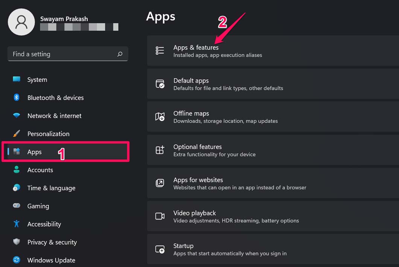Focus the Find a setting search box
399x267 pixels.
pyautogui.click(x=68, y=54)
